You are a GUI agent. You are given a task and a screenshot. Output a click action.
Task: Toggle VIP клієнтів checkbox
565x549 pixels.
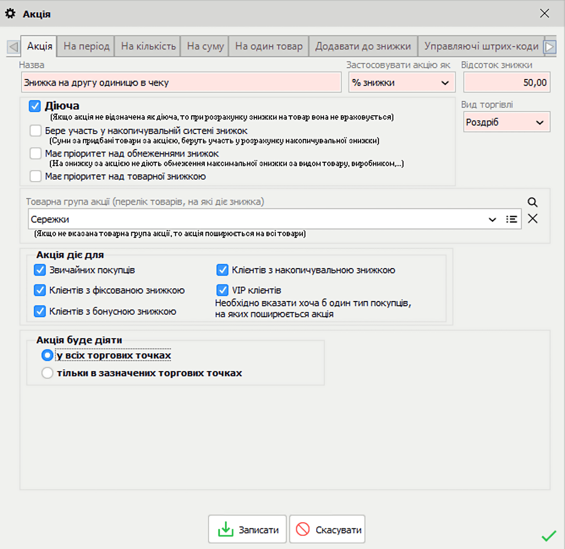pos(222,290)
